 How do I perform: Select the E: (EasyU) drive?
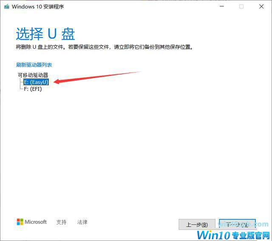point(36,82)
